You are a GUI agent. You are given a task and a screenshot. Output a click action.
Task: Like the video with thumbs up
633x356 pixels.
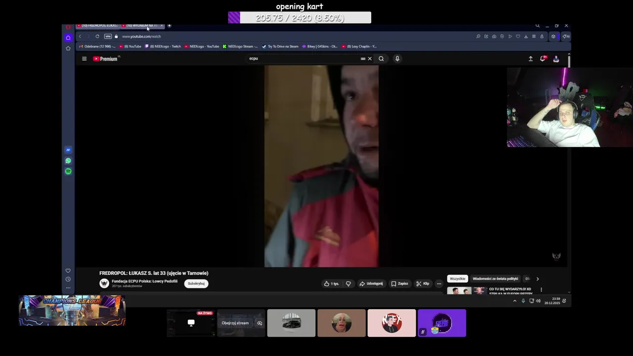click(331, 284)
